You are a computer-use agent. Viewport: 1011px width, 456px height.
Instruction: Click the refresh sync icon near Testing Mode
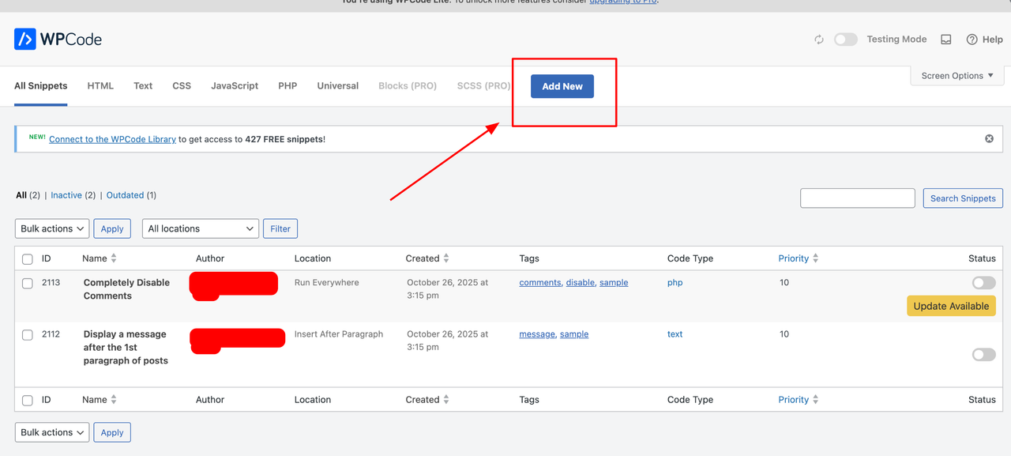pos(819,40)
